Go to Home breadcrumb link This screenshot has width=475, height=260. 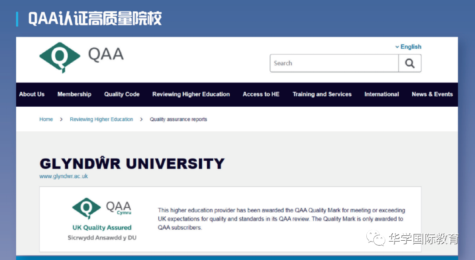46,119
